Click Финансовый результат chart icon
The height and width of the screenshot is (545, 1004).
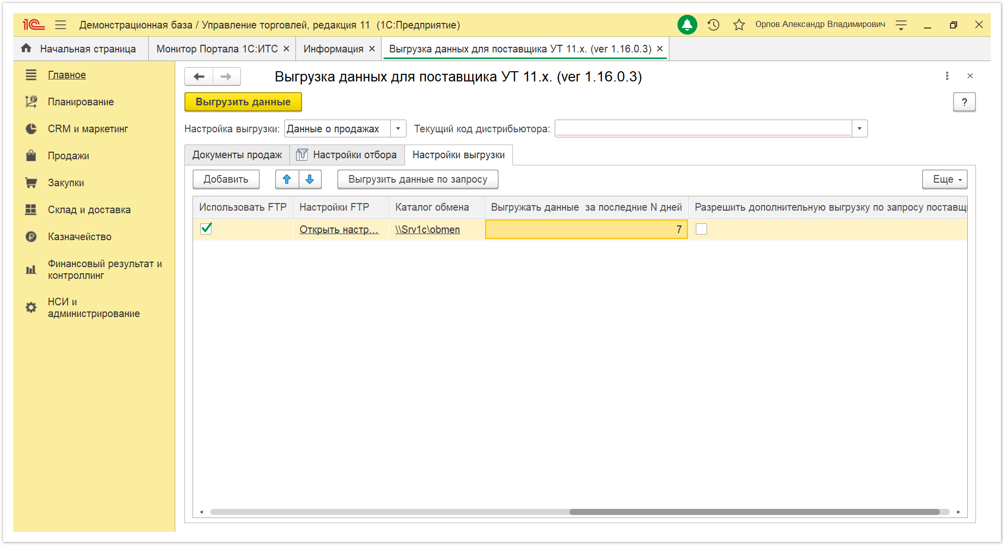pyautogui.click(x=31, y=270)
